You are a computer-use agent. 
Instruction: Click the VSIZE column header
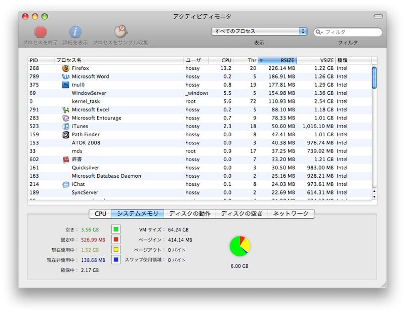316,60
